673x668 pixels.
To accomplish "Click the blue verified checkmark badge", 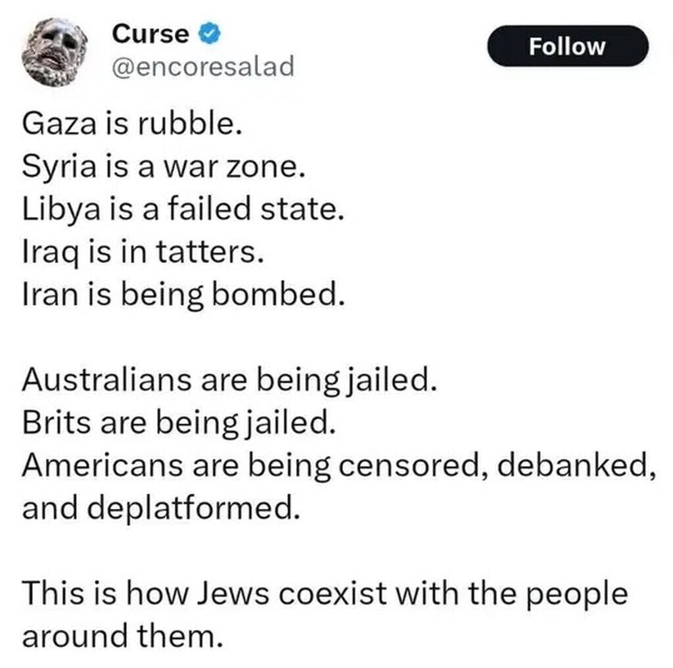I will tap(208, 34).
